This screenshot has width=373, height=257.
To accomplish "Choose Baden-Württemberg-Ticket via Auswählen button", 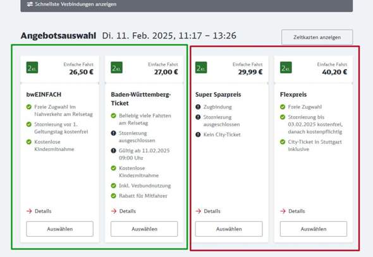I will [144, 229].
